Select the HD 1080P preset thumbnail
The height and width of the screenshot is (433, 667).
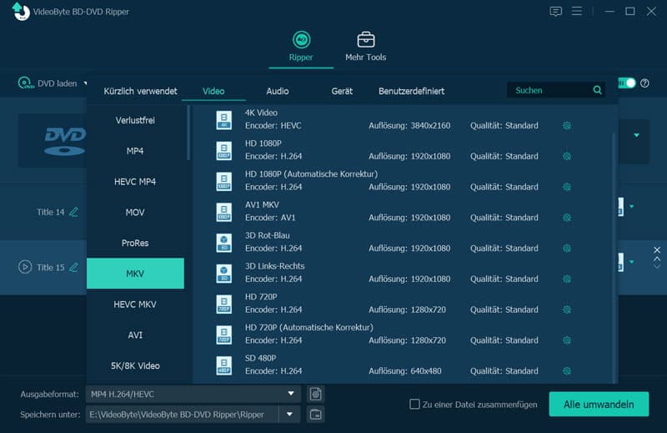point(223,150)
